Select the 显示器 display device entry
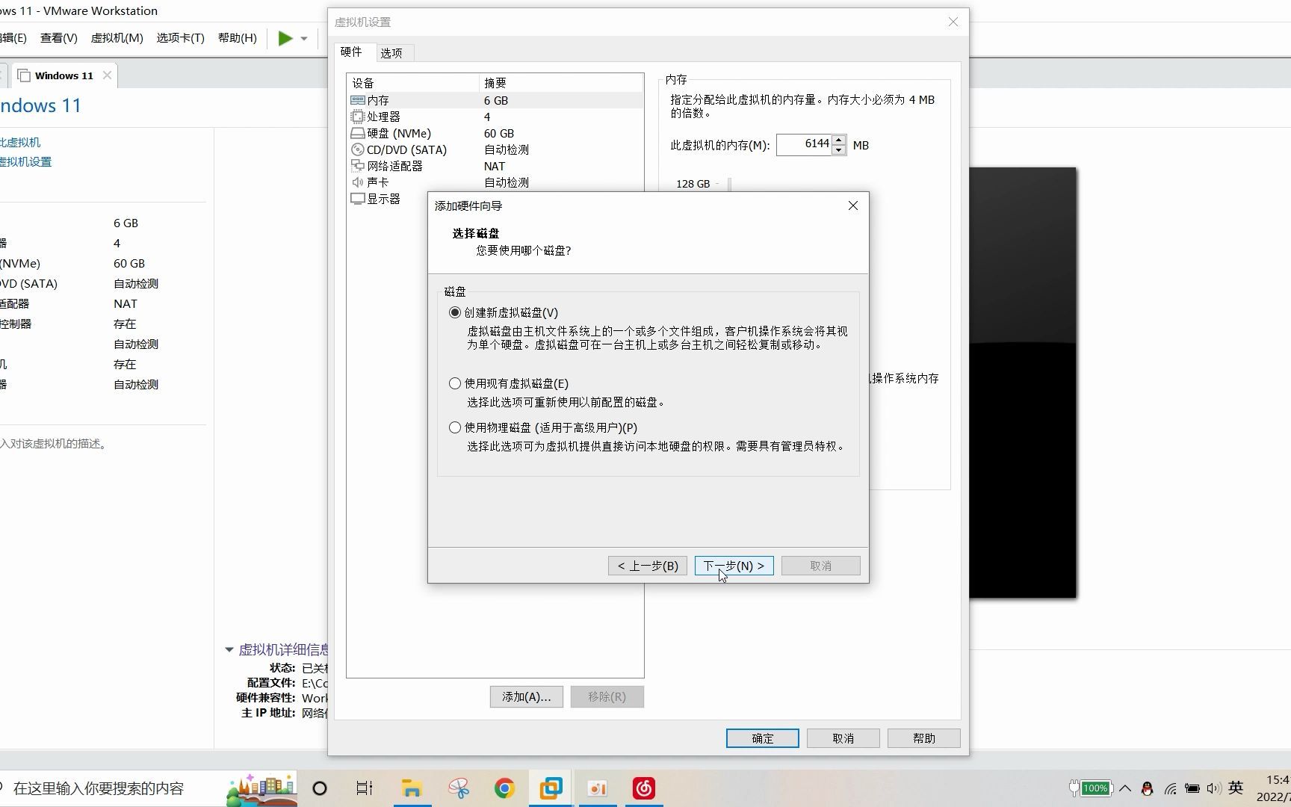 pyautogui.click(x=383, y=199)
